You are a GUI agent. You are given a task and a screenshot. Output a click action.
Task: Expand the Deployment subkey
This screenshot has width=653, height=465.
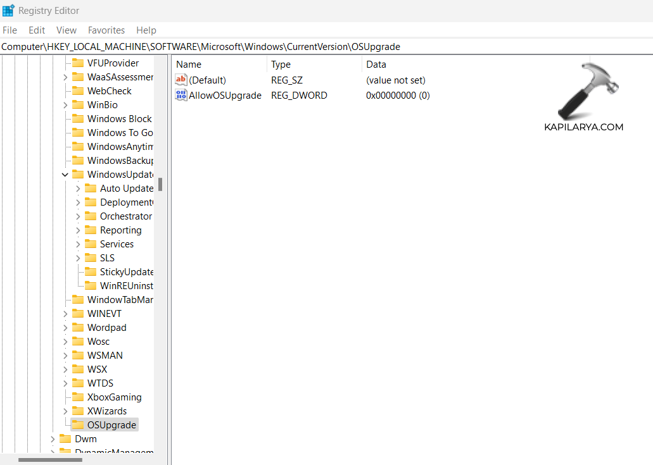pyautogui.click(x=78, y=202)
